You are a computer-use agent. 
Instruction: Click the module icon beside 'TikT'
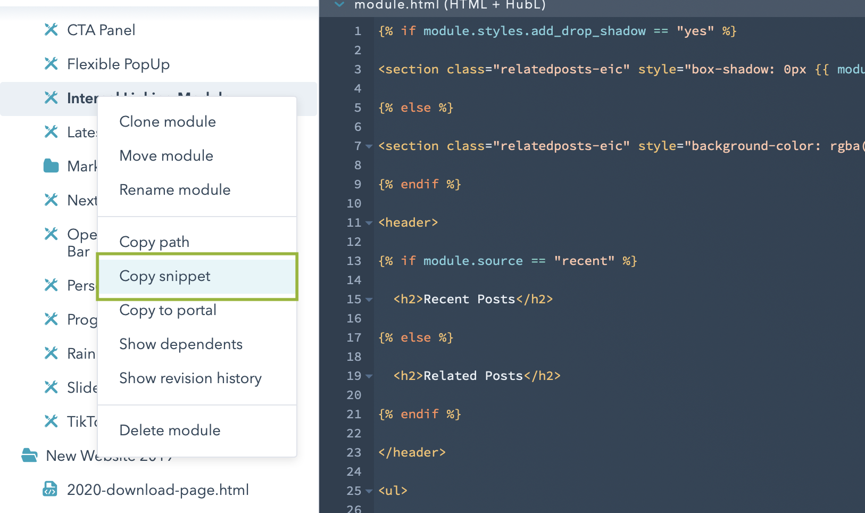click(x=51, y=421)
